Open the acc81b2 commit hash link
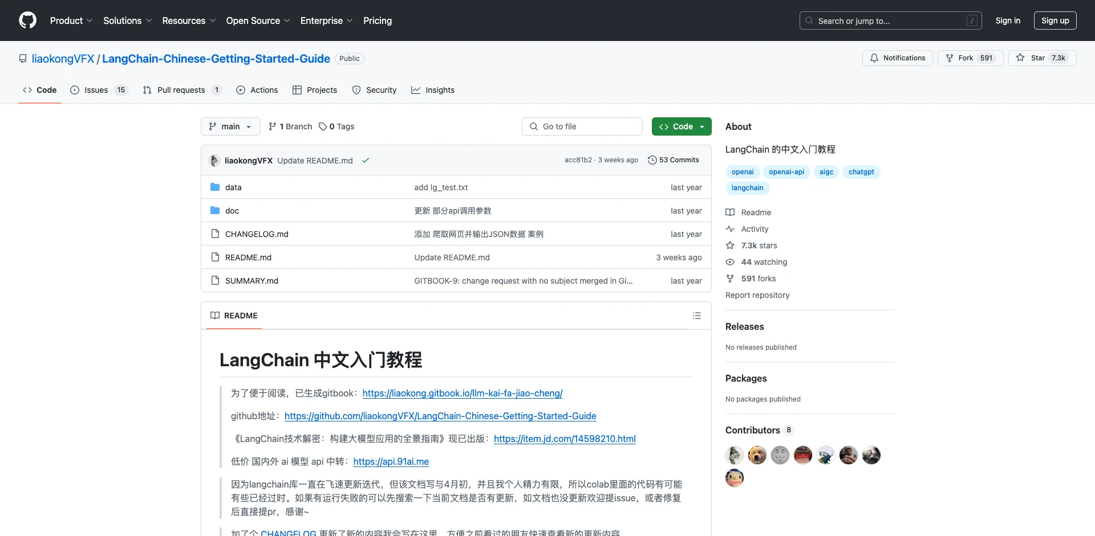Image resolution: width=1095 pixels, height=536 pixels. coord(578,160)
